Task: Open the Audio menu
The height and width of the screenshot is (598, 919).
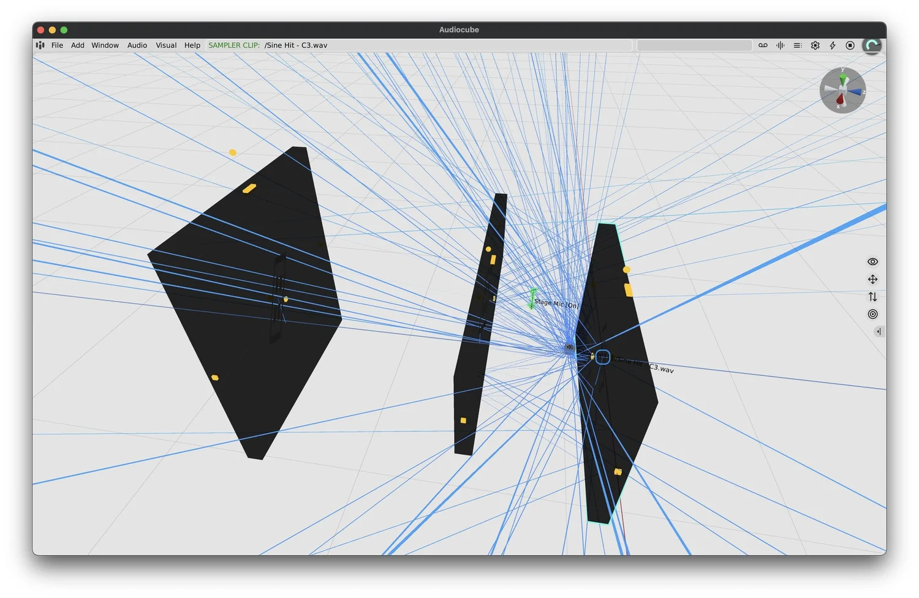Action: click(137, 45)
